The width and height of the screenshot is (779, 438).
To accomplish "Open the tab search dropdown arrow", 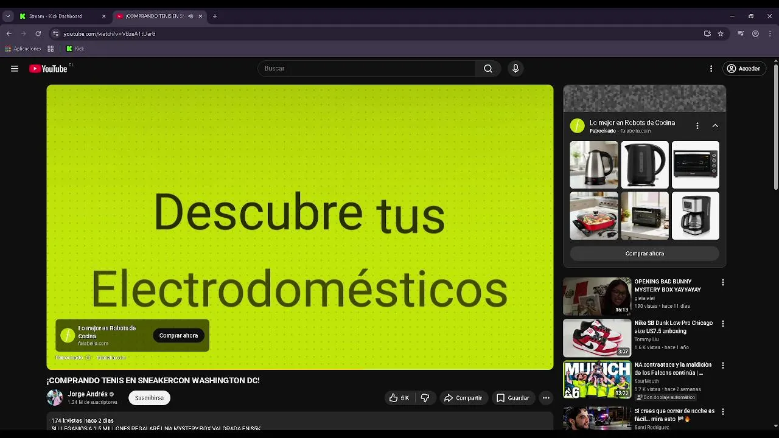I will click(x=8, y=16).
